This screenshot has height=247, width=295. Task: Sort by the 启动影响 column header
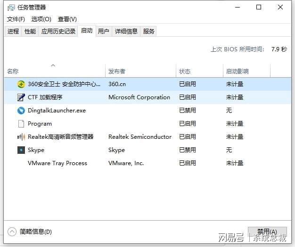pyautogui.click(x=246, y=71)
